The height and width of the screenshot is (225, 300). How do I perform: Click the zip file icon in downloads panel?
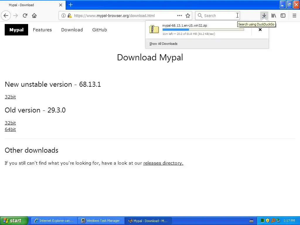(x=154, y=30)
